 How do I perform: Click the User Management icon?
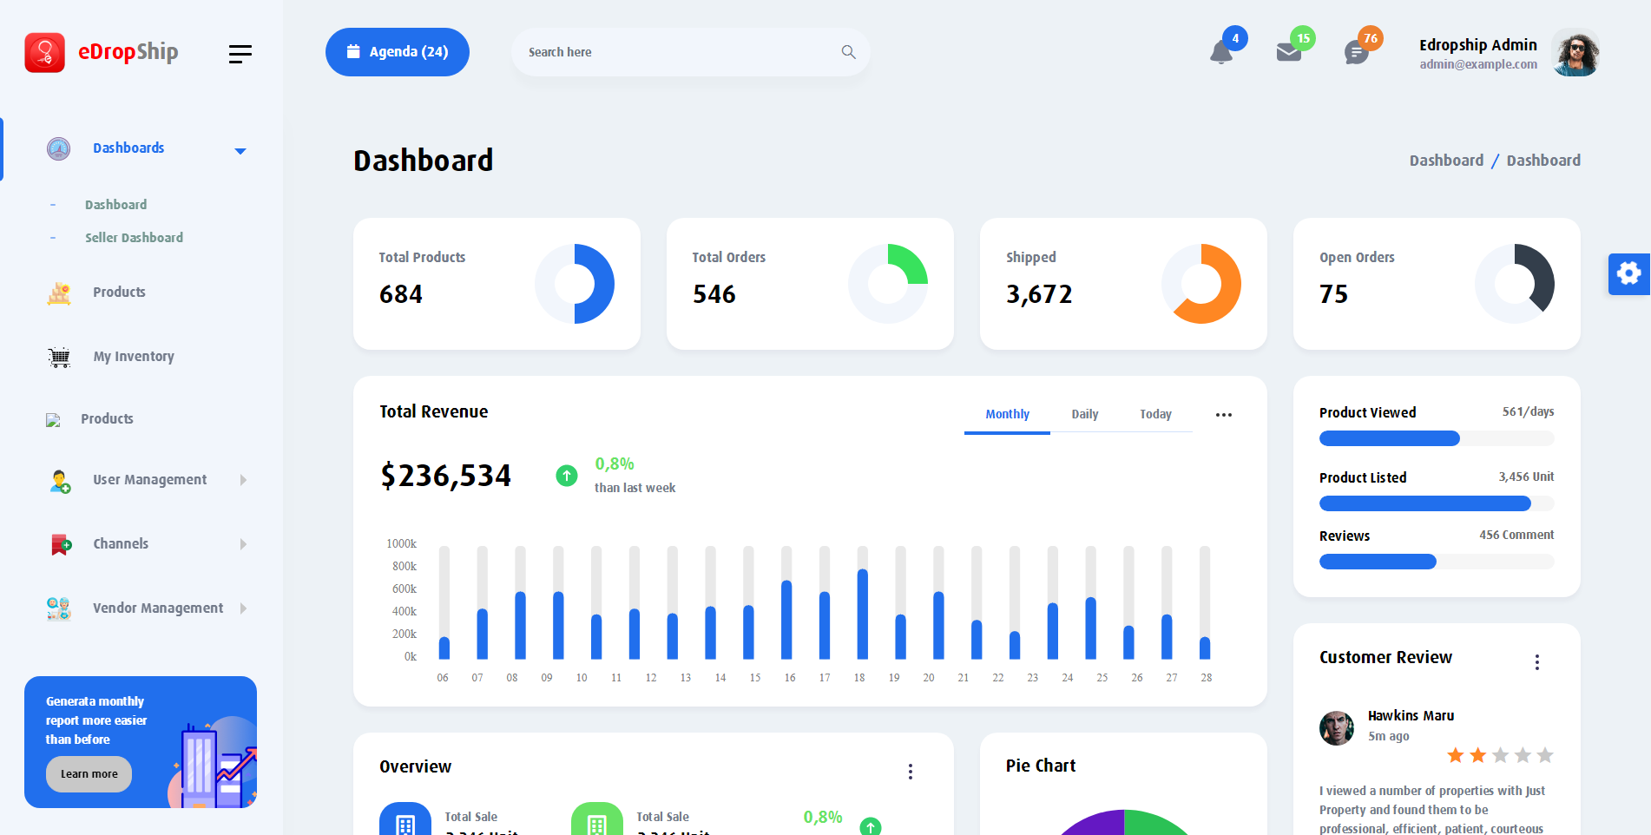(59, 480)
